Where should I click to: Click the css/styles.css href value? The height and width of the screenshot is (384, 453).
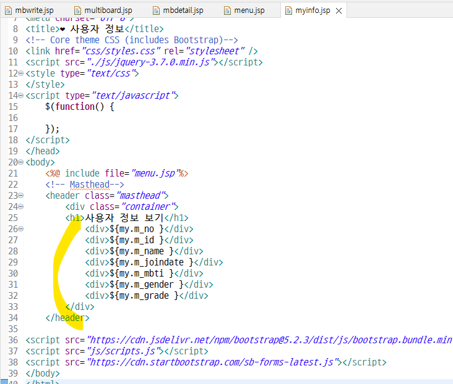(121, 51)
